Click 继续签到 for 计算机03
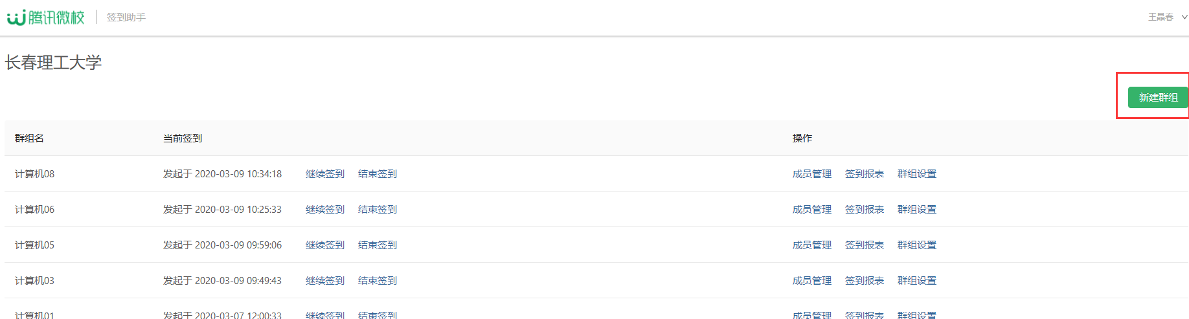 coord(325,281)
